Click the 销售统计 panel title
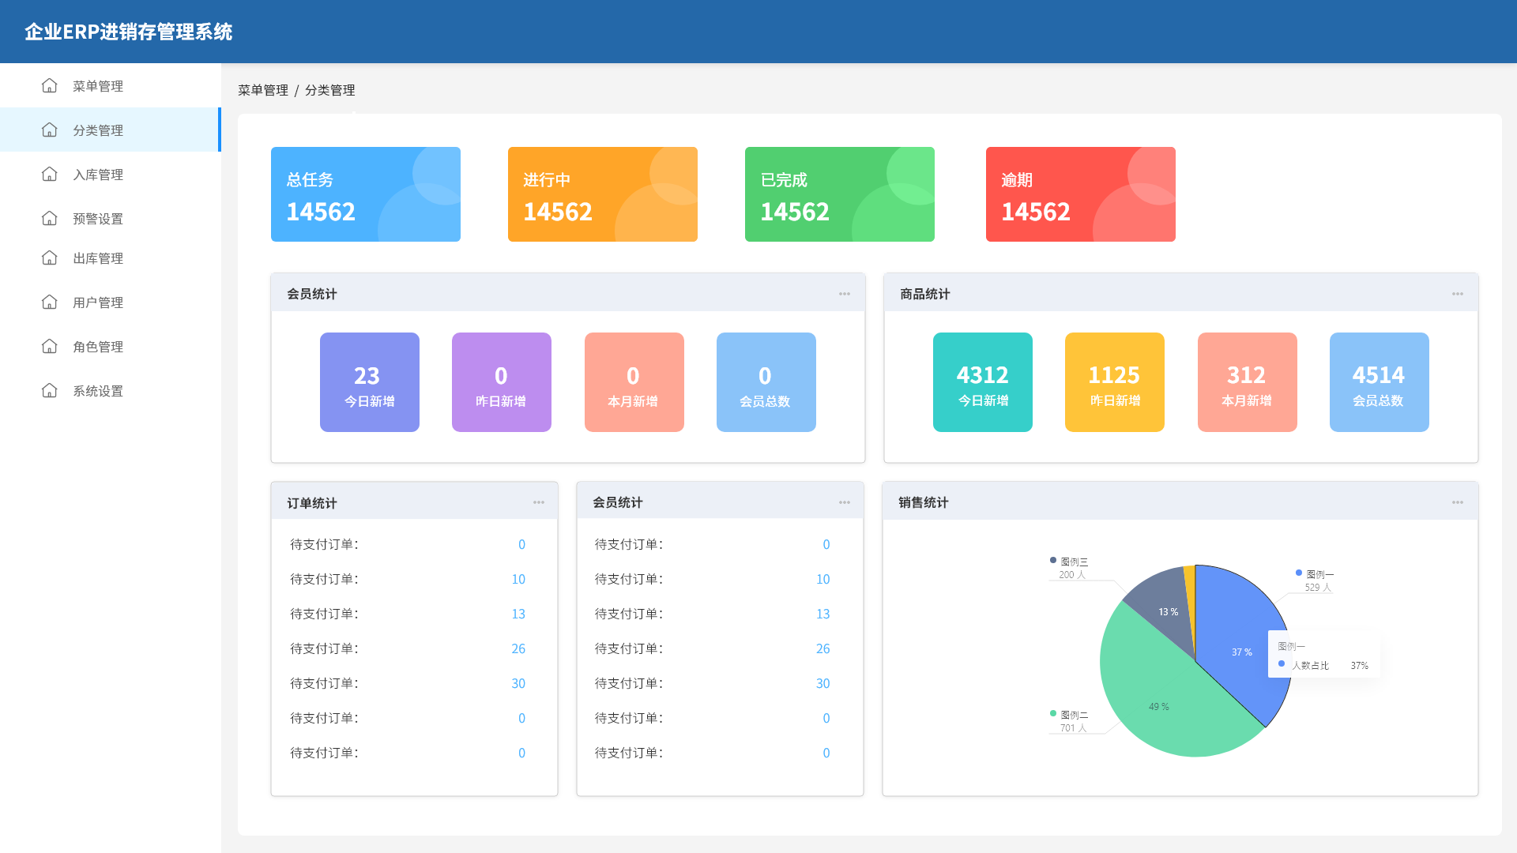 924,502
